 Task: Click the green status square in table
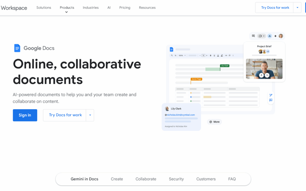(191, 101)
